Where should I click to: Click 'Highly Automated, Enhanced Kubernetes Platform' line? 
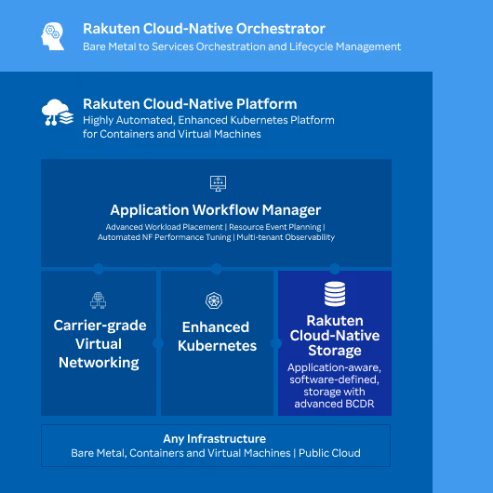pyautogui.click(x=208, y=120)
